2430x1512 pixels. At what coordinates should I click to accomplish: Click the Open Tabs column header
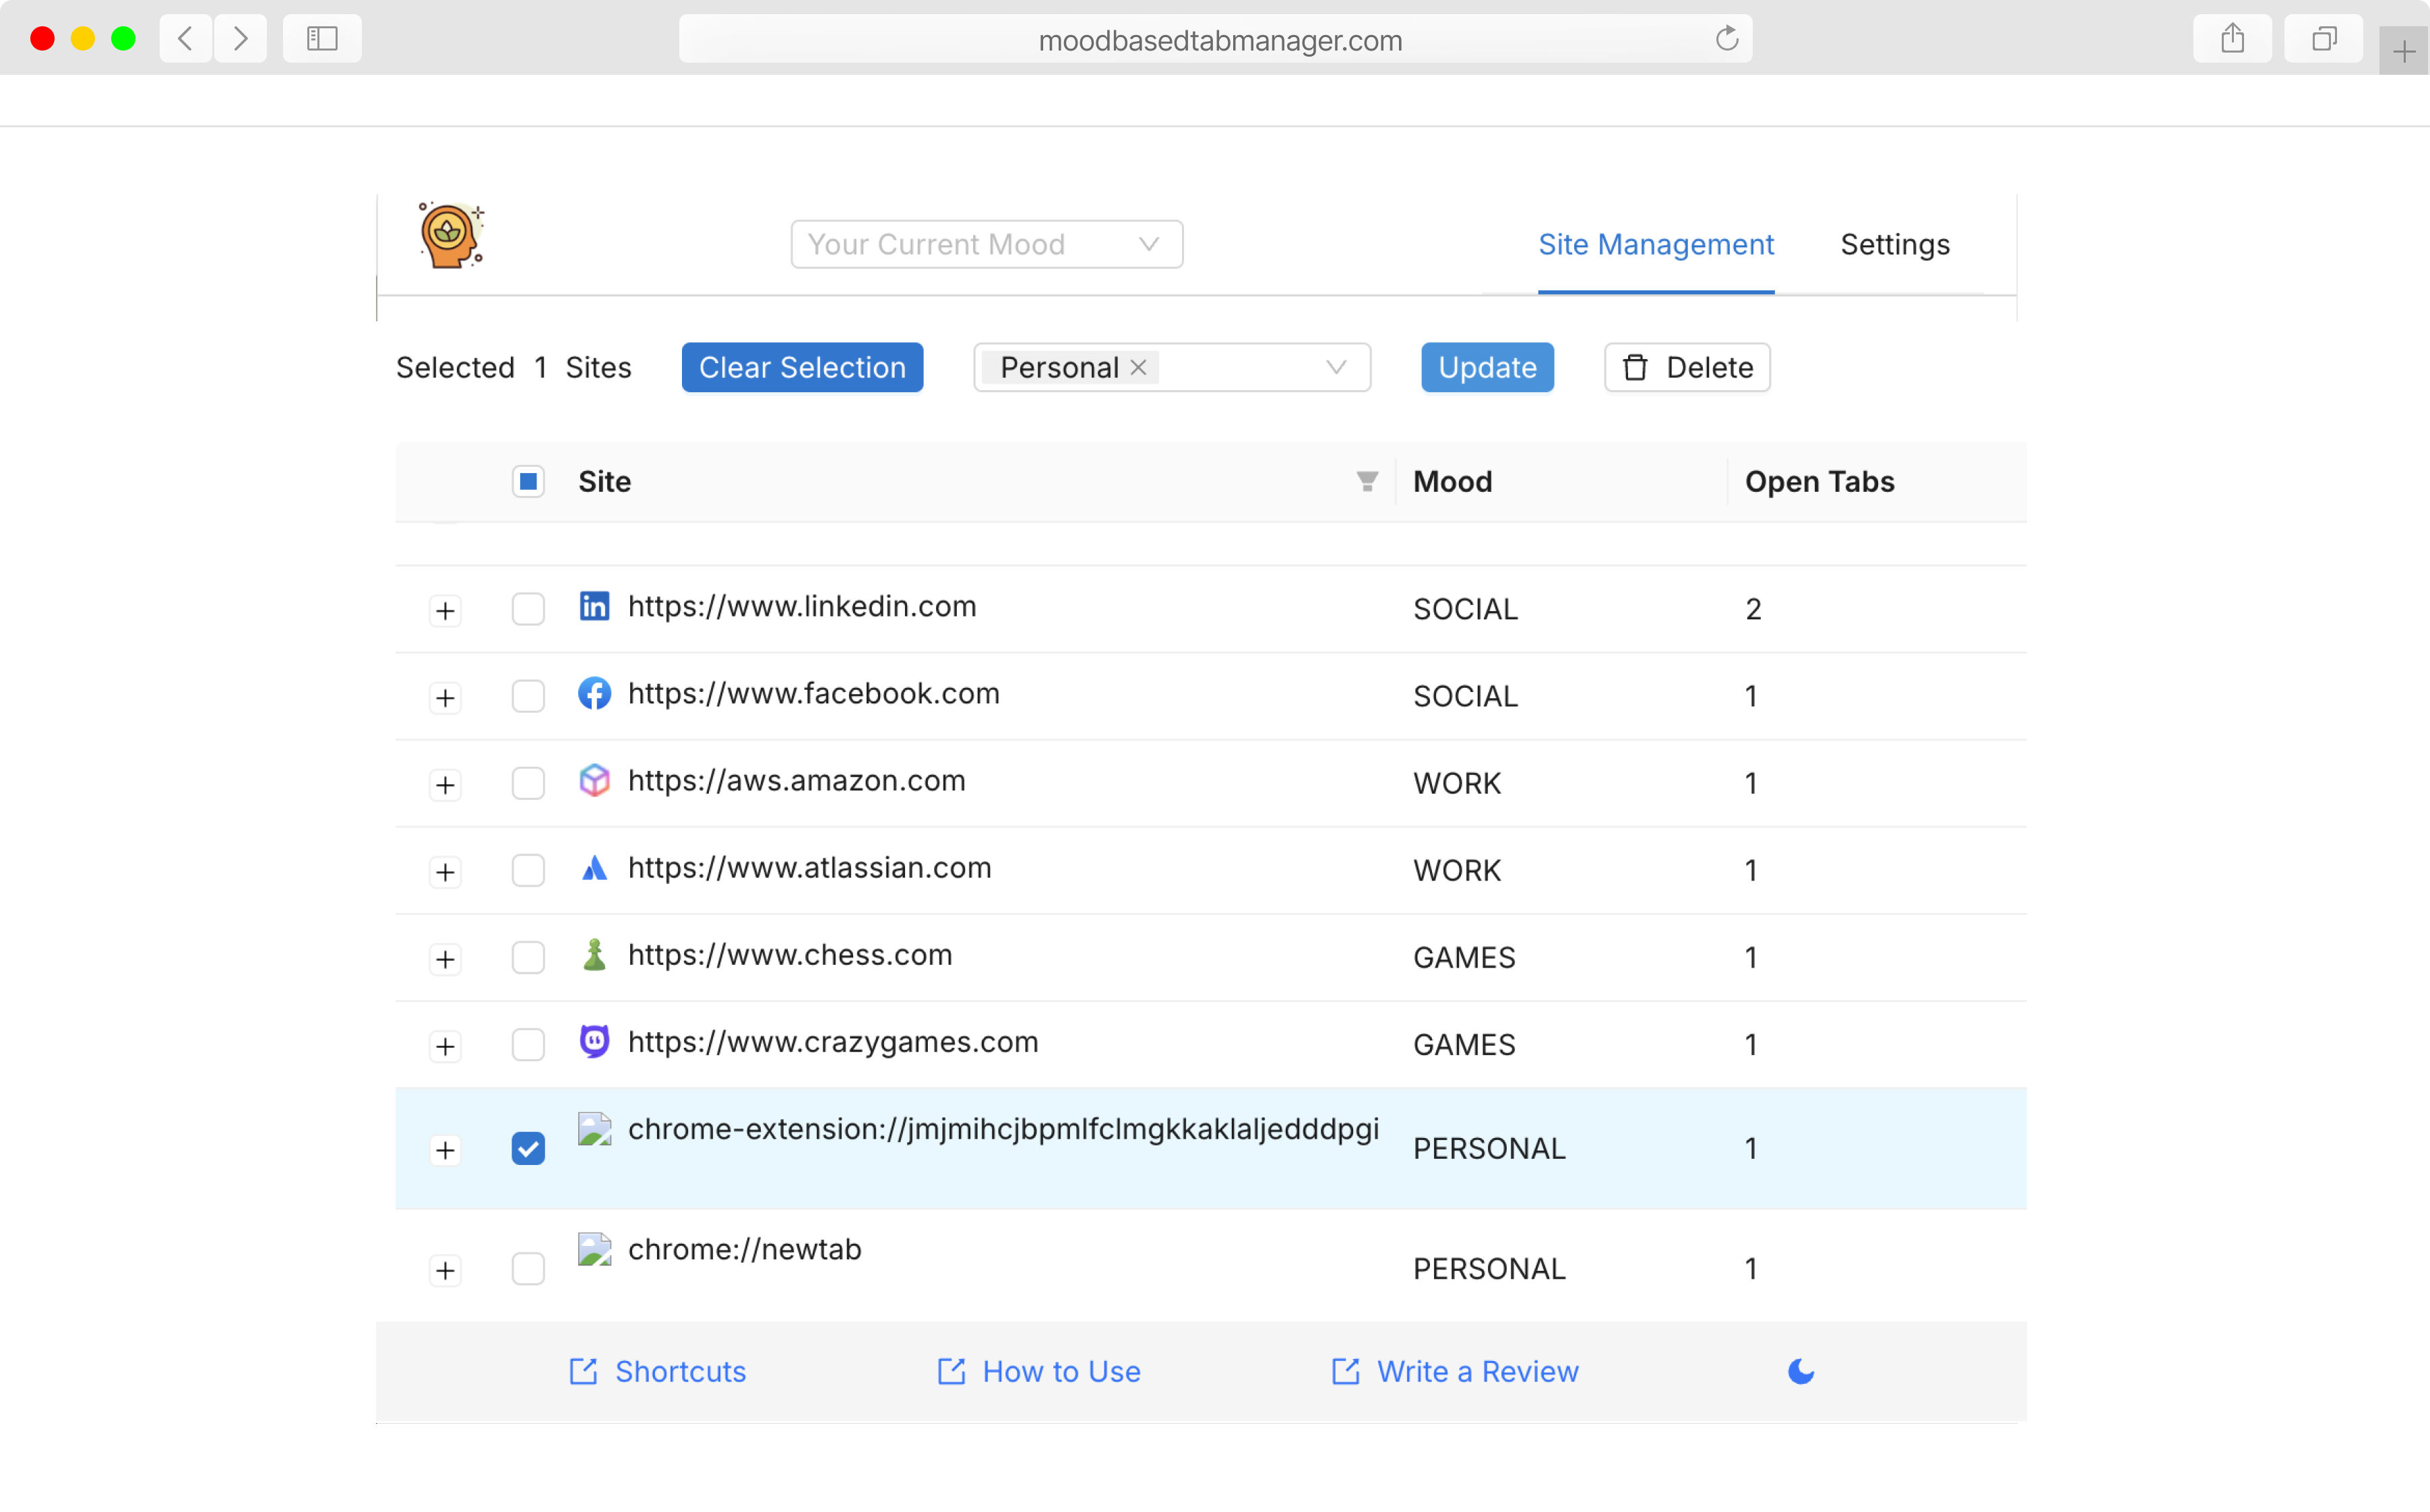coord(1819,482)
